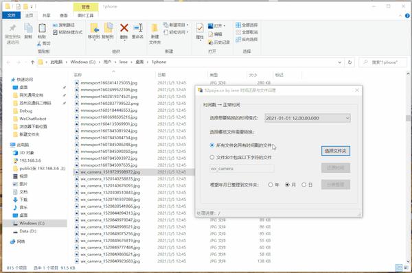The image size is (412, 273).
Task: Select file mmexport1602837799522.png
Action: [x=109, y=104]
